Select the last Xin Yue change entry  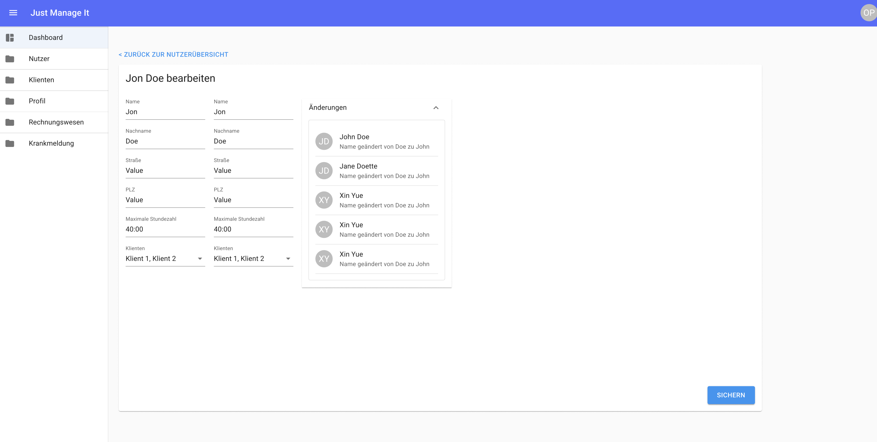[376, 259]
